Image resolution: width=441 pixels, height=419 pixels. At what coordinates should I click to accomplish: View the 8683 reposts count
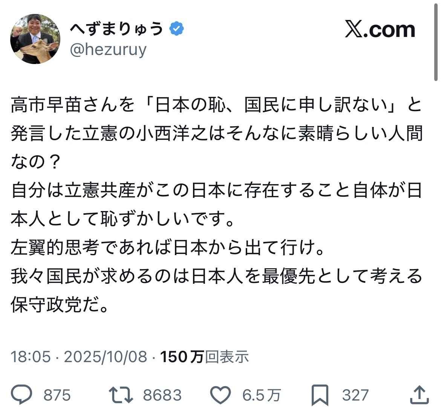[x=162, y=395]
